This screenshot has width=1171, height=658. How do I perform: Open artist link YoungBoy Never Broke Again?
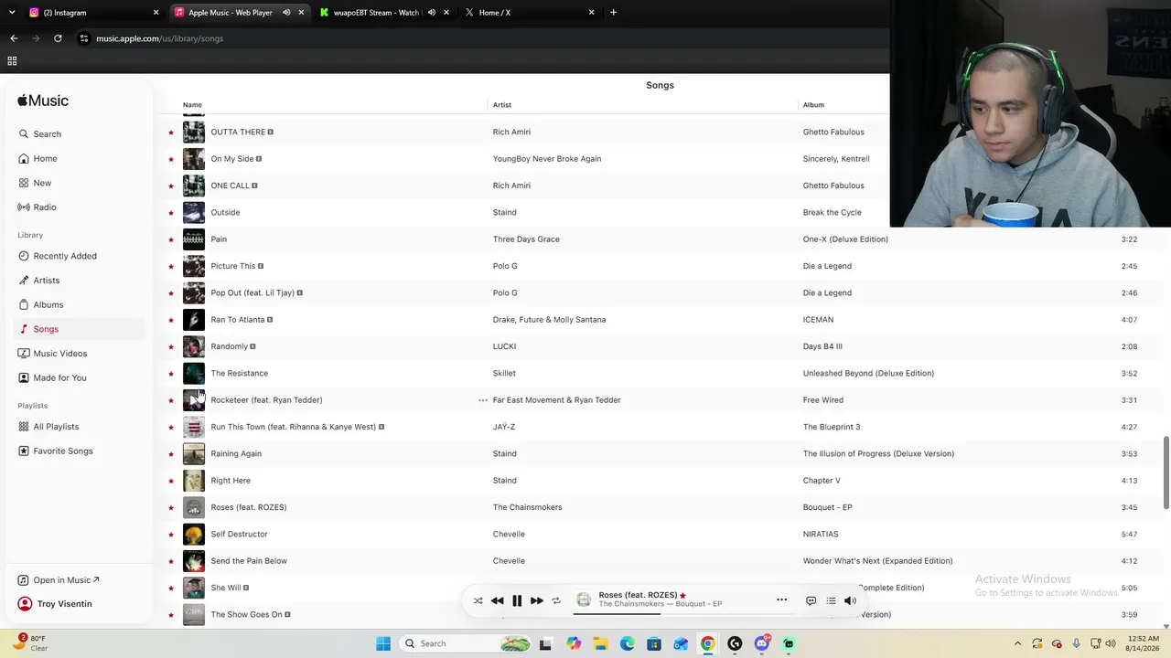(547, 159)
